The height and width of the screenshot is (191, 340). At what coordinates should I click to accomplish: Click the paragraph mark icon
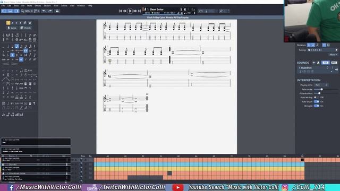click(x=35, y=103)
